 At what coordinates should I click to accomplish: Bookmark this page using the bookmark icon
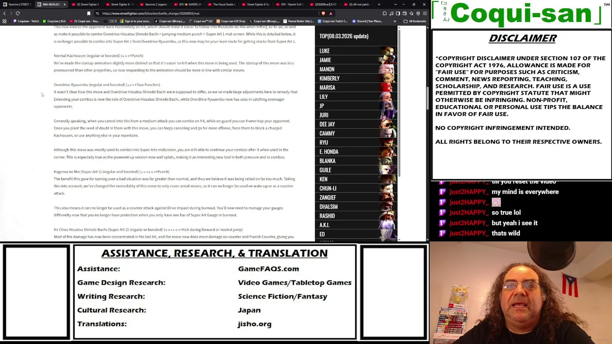(88, 13)
